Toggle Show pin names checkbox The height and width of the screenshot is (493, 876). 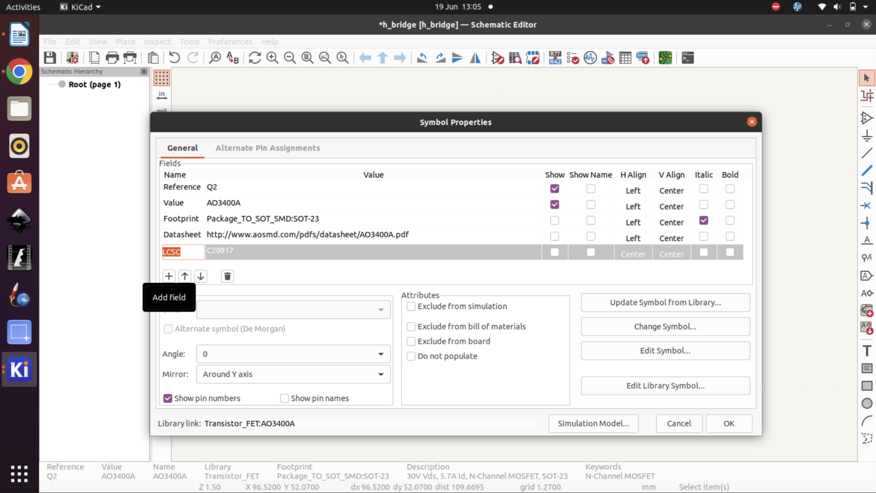click(x=284, y=399)
